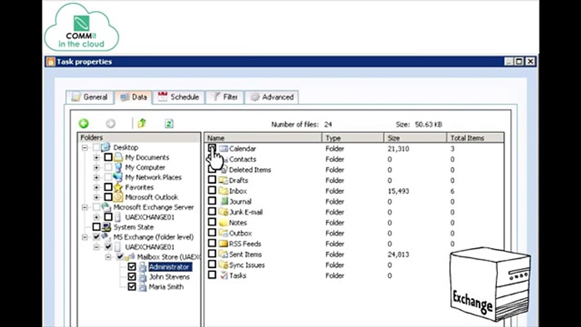581x327 pixels.
Task: Click the Sent Items folder icon
Action: pos(223,254)
